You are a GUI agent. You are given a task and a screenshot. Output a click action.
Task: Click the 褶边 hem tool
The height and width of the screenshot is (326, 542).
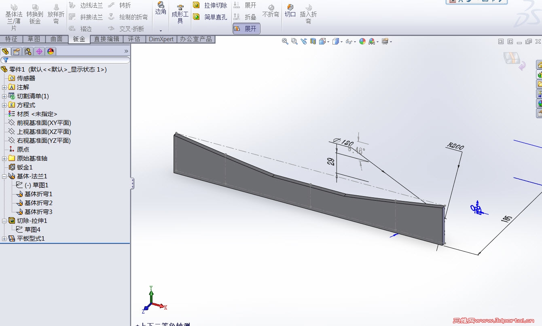(x=80, y=29)
